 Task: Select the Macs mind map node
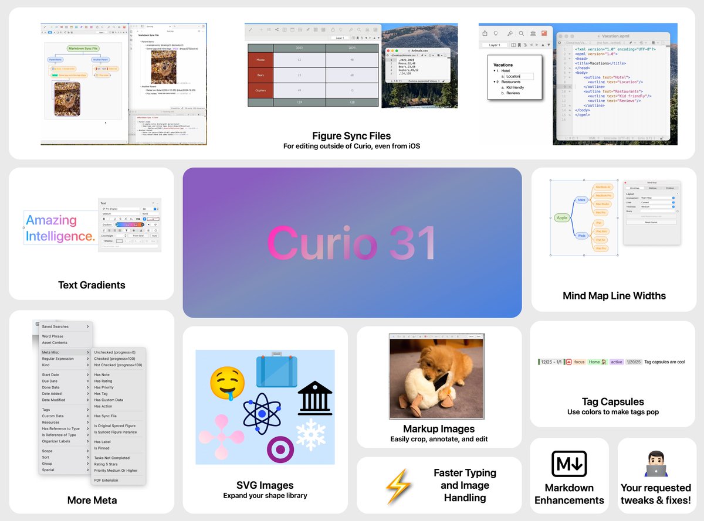point(581,200)
